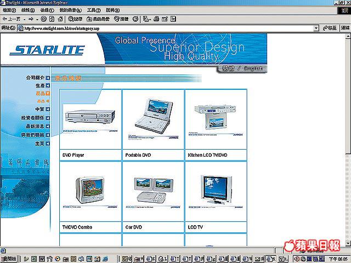Click the Internet Explorer quick launch icon
Viewport: 351px width, 263px height.
pyautogui.click(x=105, y=259)
